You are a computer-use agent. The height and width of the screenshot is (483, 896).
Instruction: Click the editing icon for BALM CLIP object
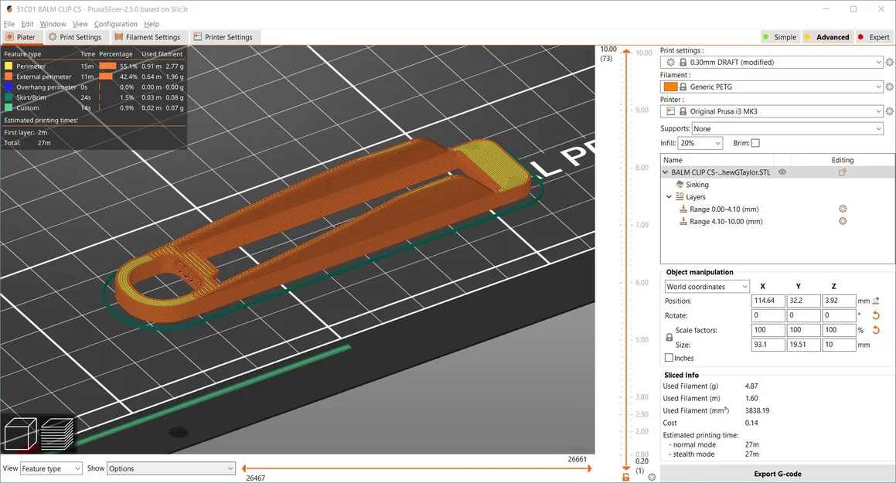click(x=843, y=172)
